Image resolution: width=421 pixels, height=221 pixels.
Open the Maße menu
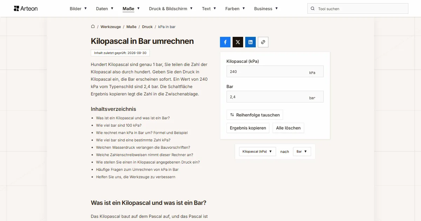131,9
